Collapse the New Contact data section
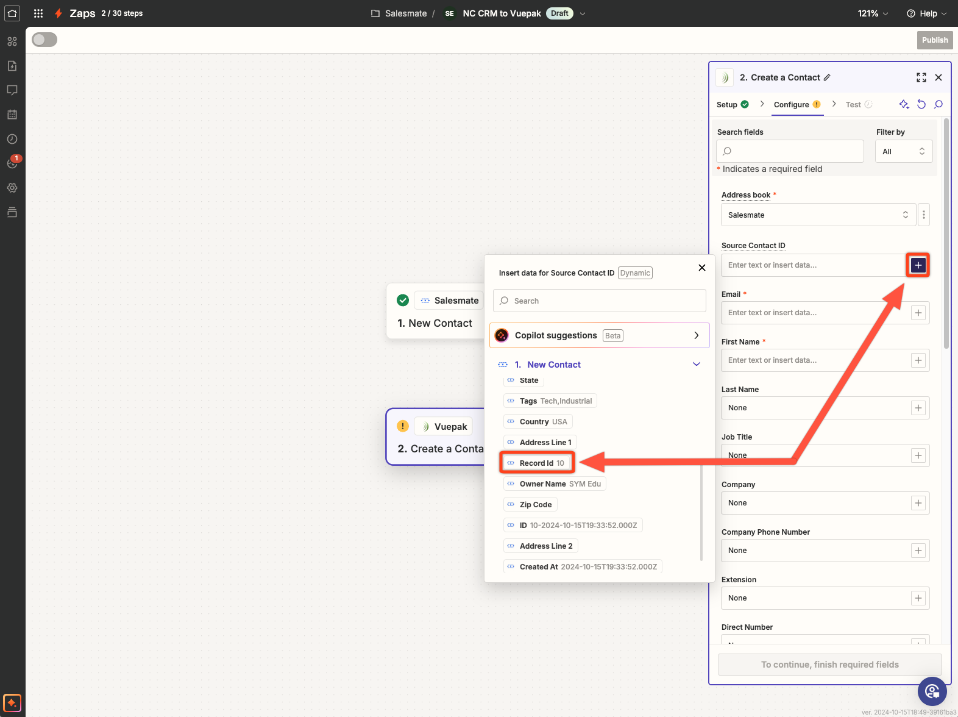 click(x=697, y=365)
